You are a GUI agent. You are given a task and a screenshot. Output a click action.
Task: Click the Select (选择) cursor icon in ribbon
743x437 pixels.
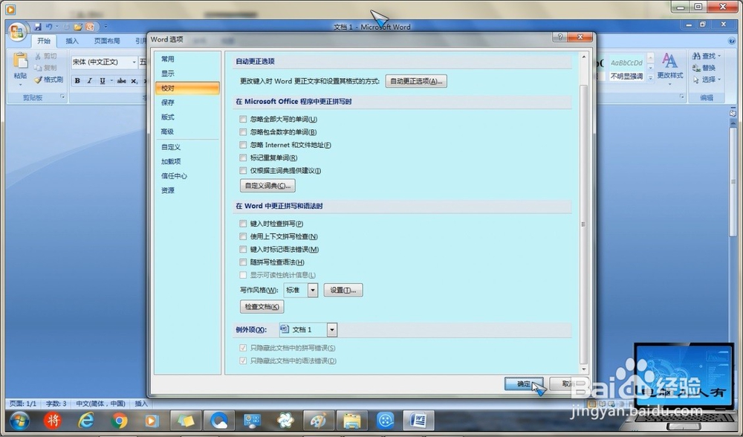[696, 80]
